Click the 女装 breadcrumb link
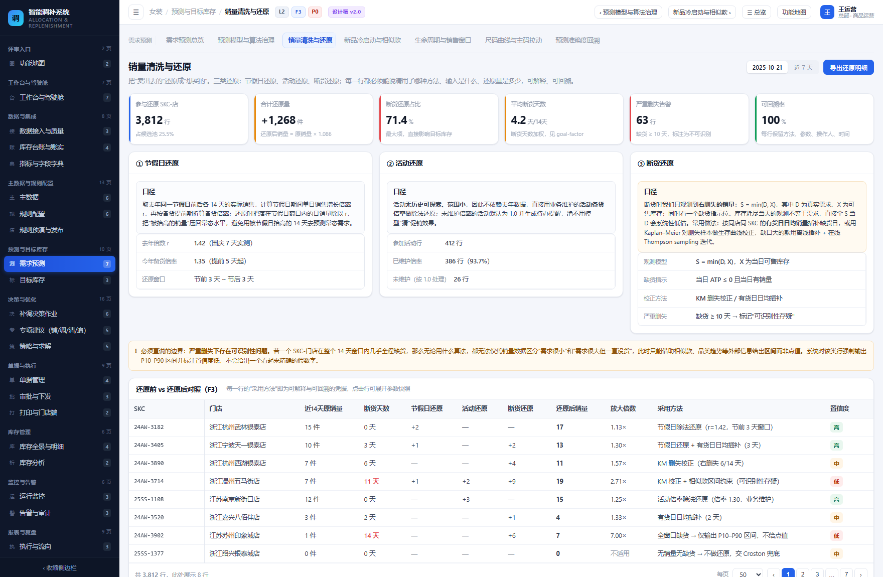 click(156, 12)
